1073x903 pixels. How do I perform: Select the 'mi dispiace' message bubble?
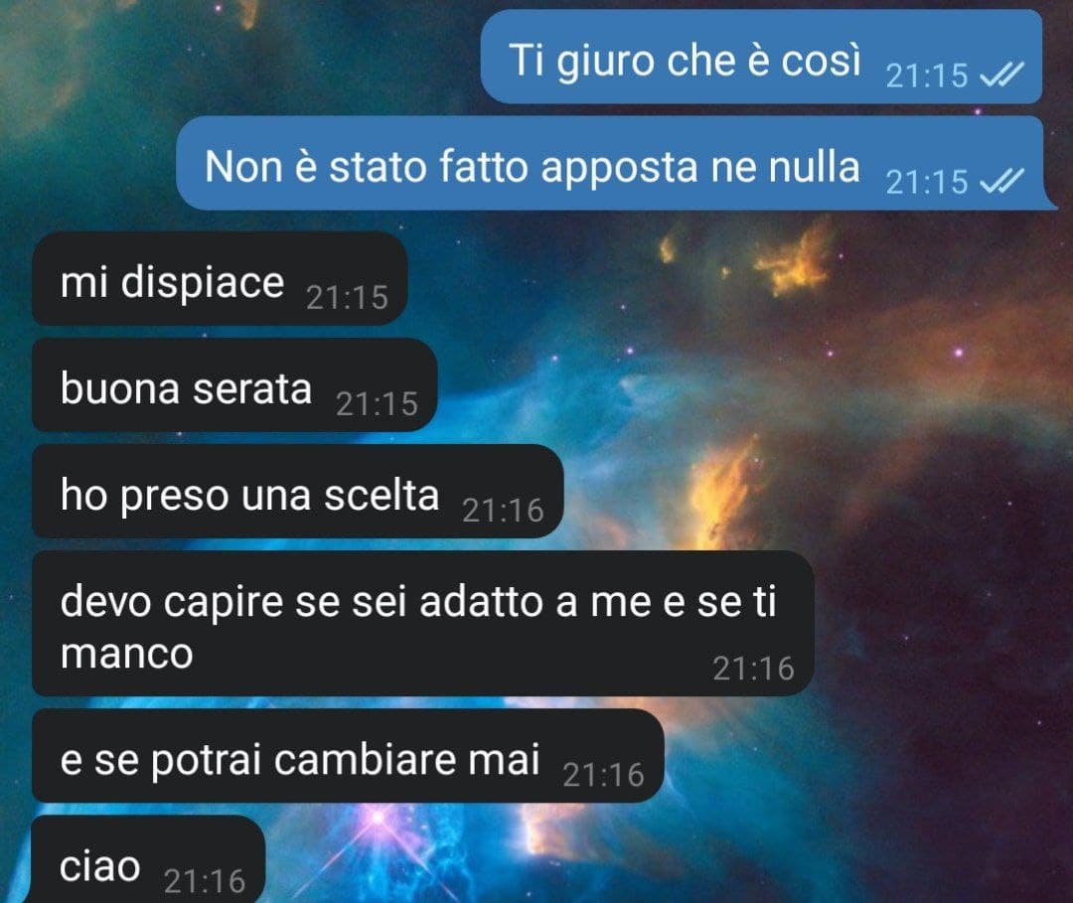[220, 278]
